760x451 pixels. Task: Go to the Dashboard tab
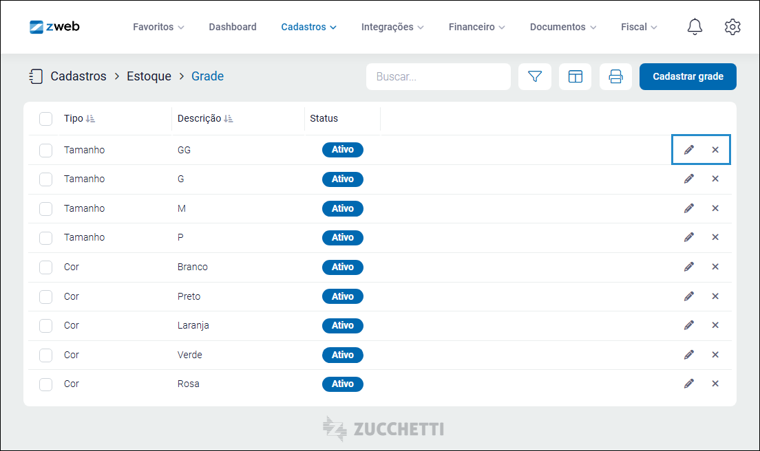[233, 27]
